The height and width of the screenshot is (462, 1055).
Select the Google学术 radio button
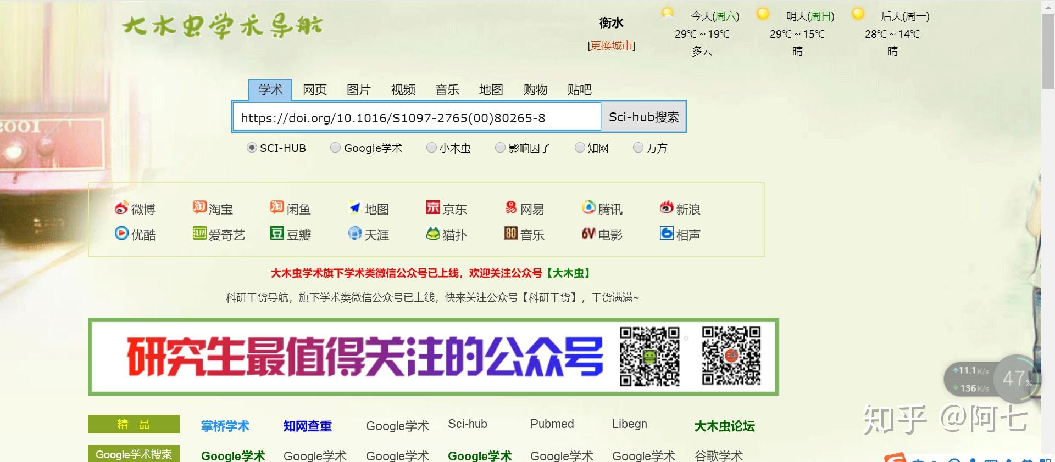(x=335, y=148)
